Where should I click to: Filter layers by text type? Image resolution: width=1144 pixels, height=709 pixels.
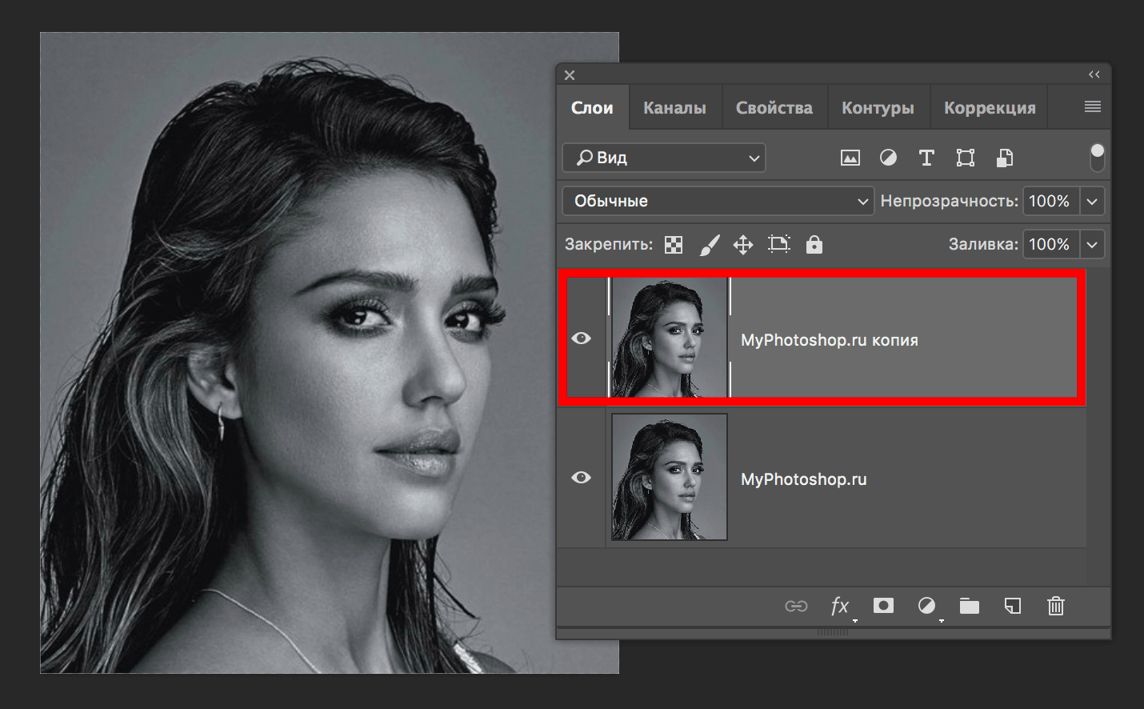tap(926, 158)
